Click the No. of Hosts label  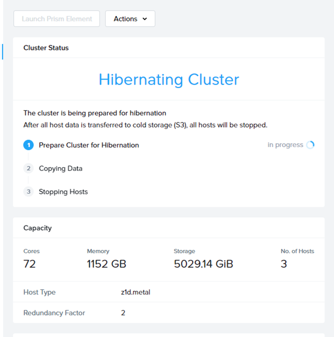point(298,251)
